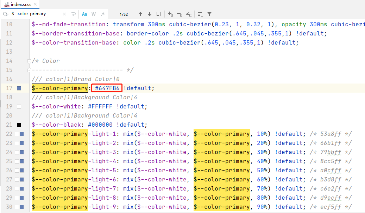This screenshot has height=213, width=365.
Task: Jump to next search occurrence arrow
Action: click(150, 14)
